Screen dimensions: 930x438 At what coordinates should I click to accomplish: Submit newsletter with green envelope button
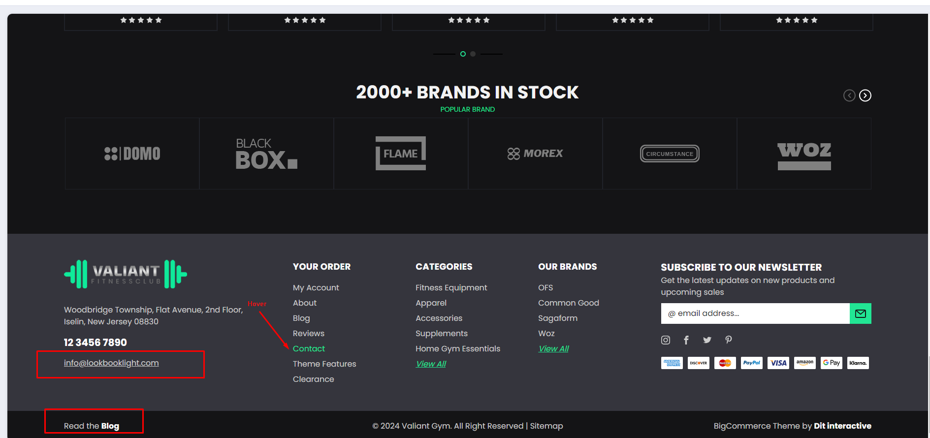pyautogui.click(x=861, y=313)
